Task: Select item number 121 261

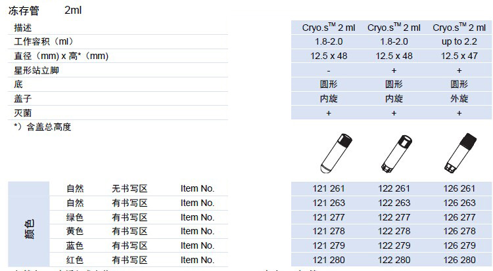Action: 329,188
